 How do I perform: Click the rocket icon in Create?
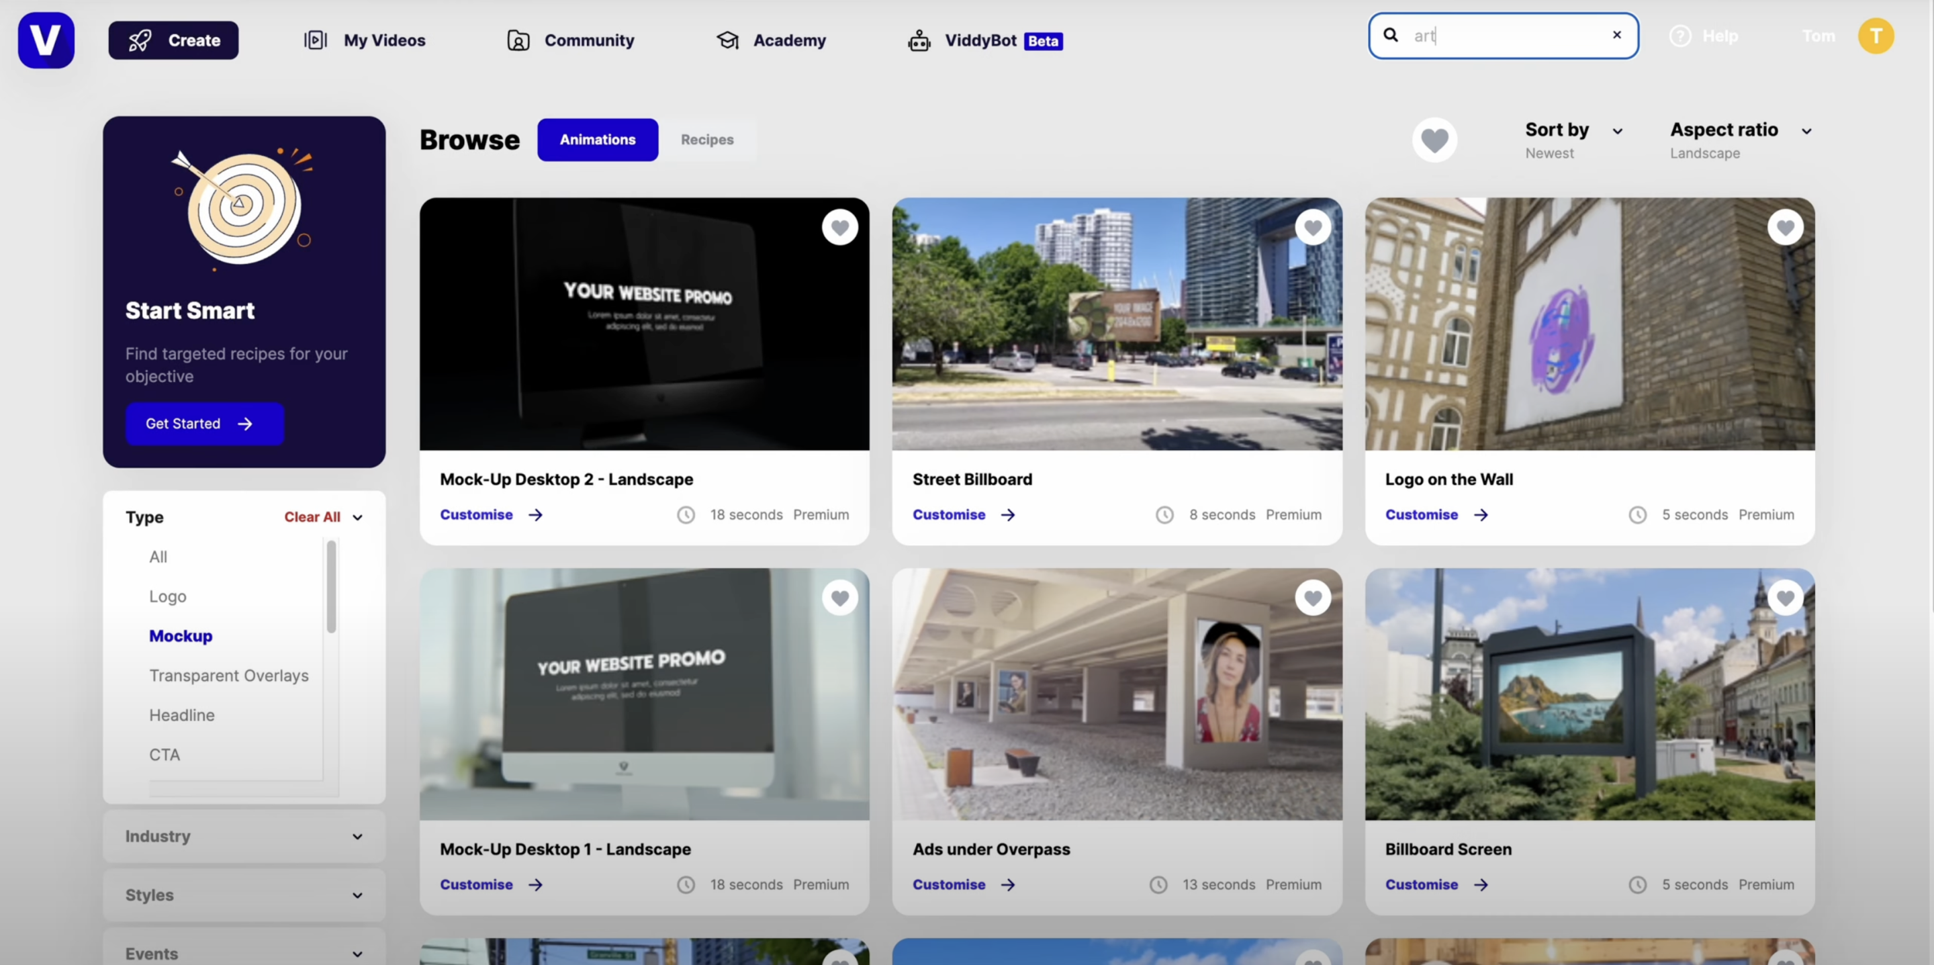[x=140, y=40]
